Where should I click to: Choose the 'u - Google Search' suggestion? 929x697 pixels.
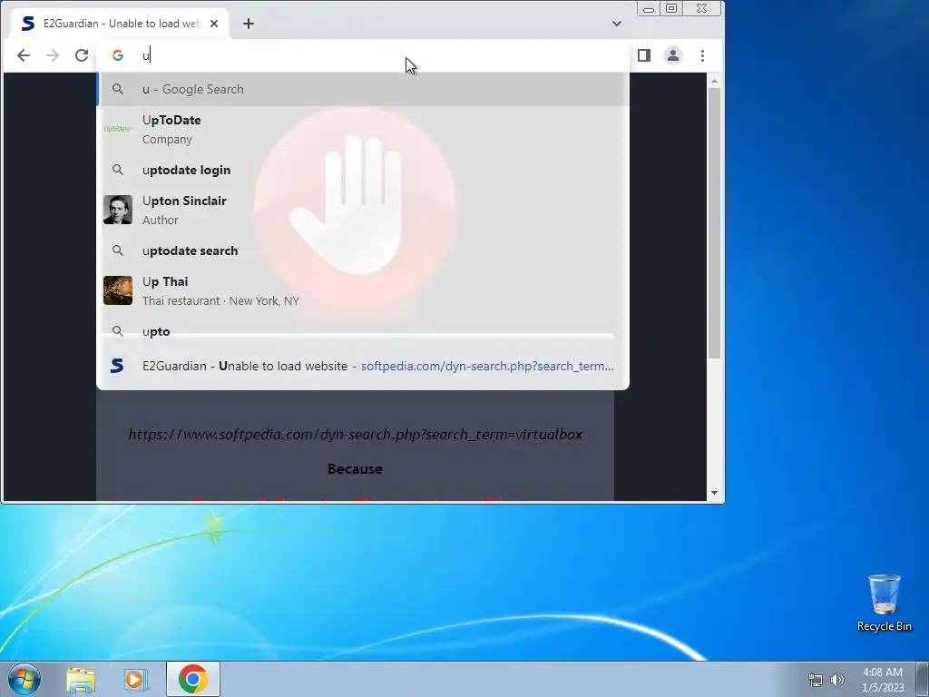363,89
